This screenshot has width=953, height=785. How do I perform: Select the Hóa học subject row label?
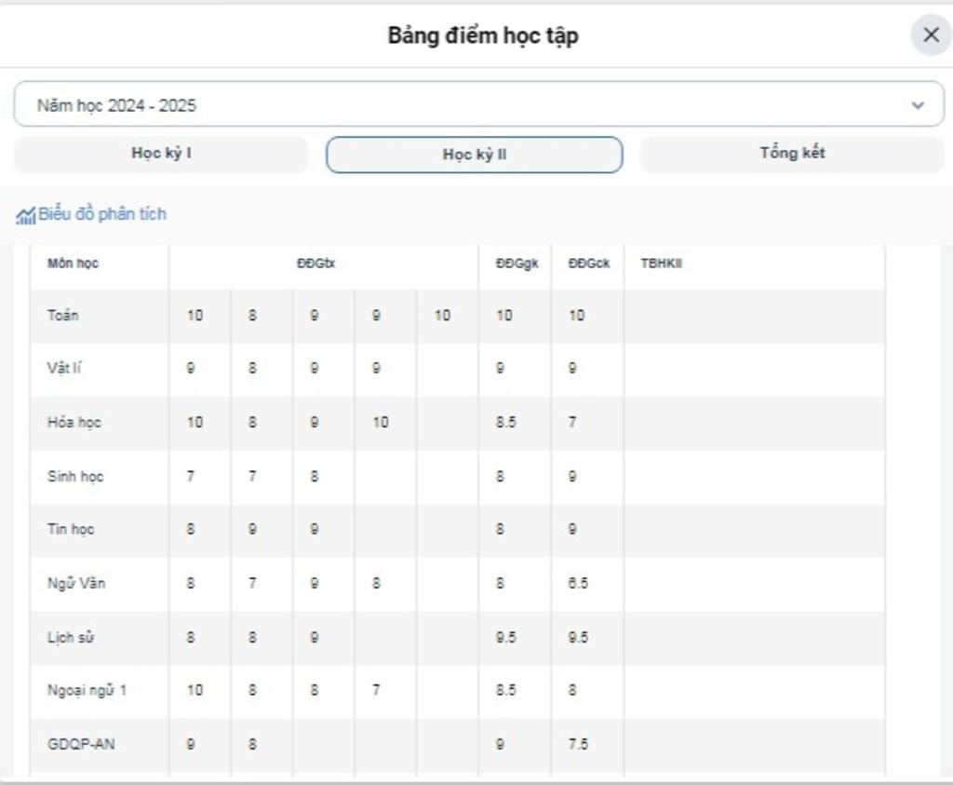(74, 422)
